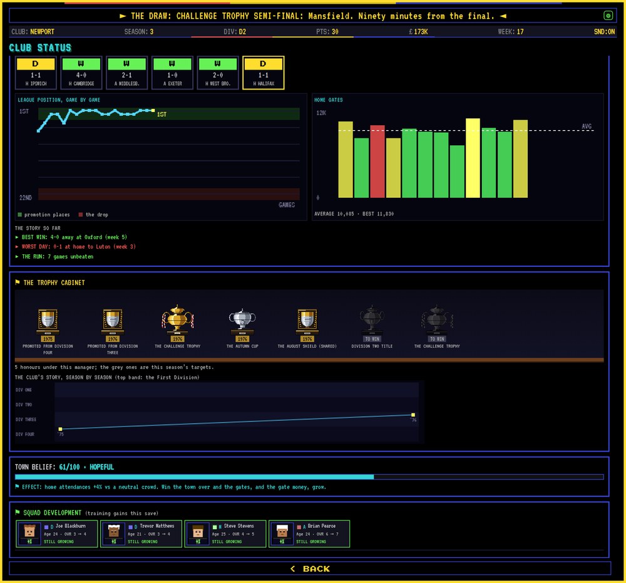Click 'AVERAGE 10,085 · BEST 11,830' gate stats text

[x=354, y=214]
